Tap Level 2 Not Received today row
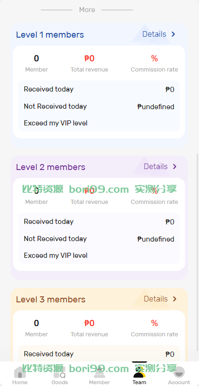The height and width of the screenshot is (386, 199). [x=99, y=239]
